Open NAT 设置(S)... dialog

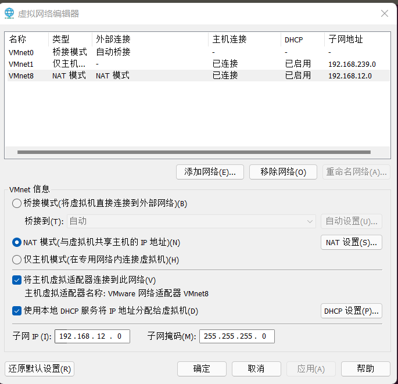point(352,242)
